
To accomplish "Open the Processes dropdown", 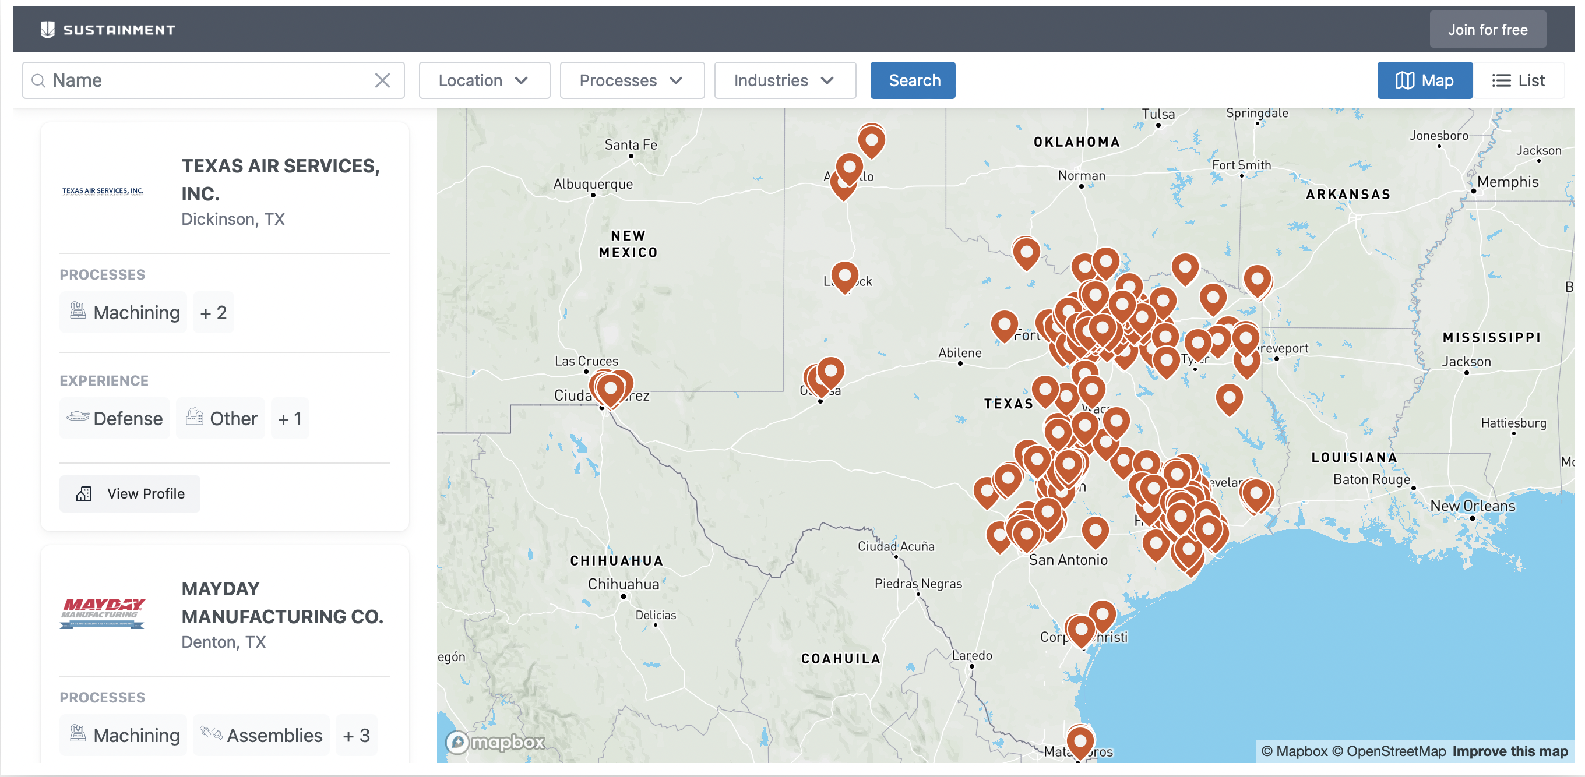I will tap(631, 80).
